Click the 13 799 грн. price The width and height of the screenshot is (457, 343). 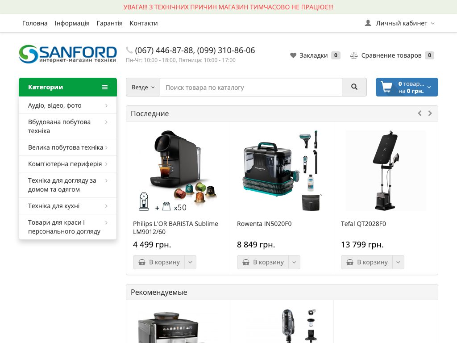[x=362, y=244]
